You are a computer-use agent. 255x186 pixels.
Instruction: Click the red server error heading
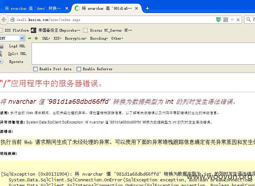tap(51, 83)
